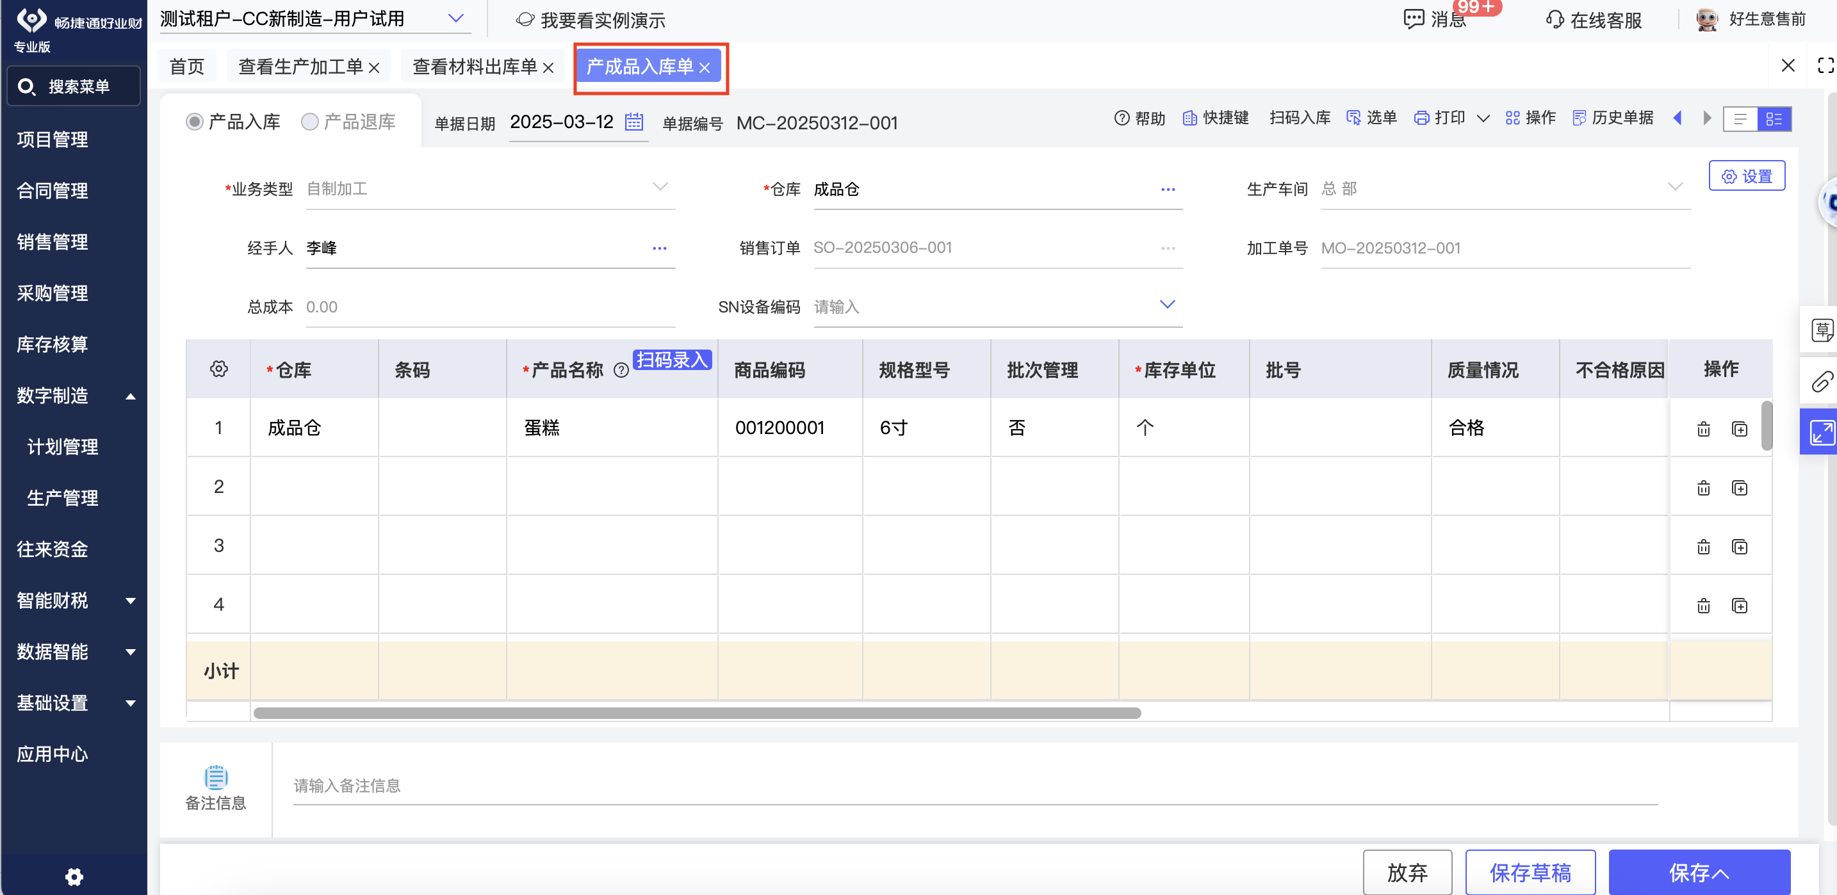The height and width of the screenshot is (895, 1837).
Task: Click the table vertical scrollbar thumb
Action: pos(1767,425)
